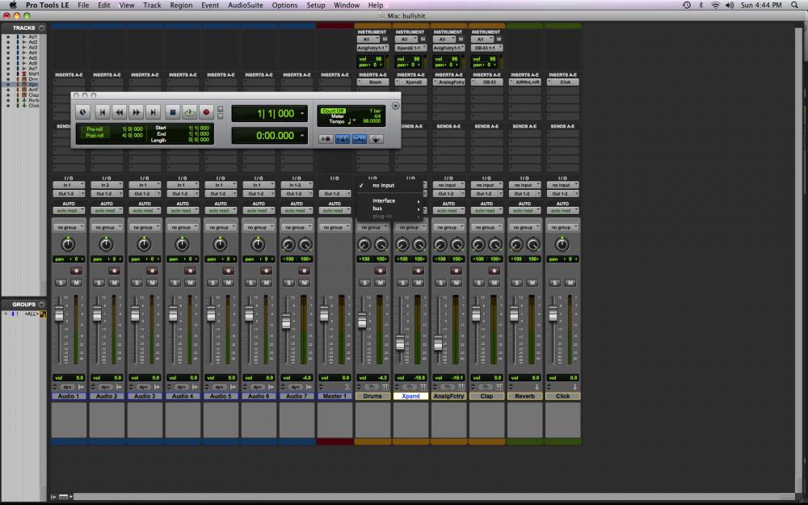Click the Xpand track volume fader
808x505 pixels.
pyautogui.click(x=401, y=342)
